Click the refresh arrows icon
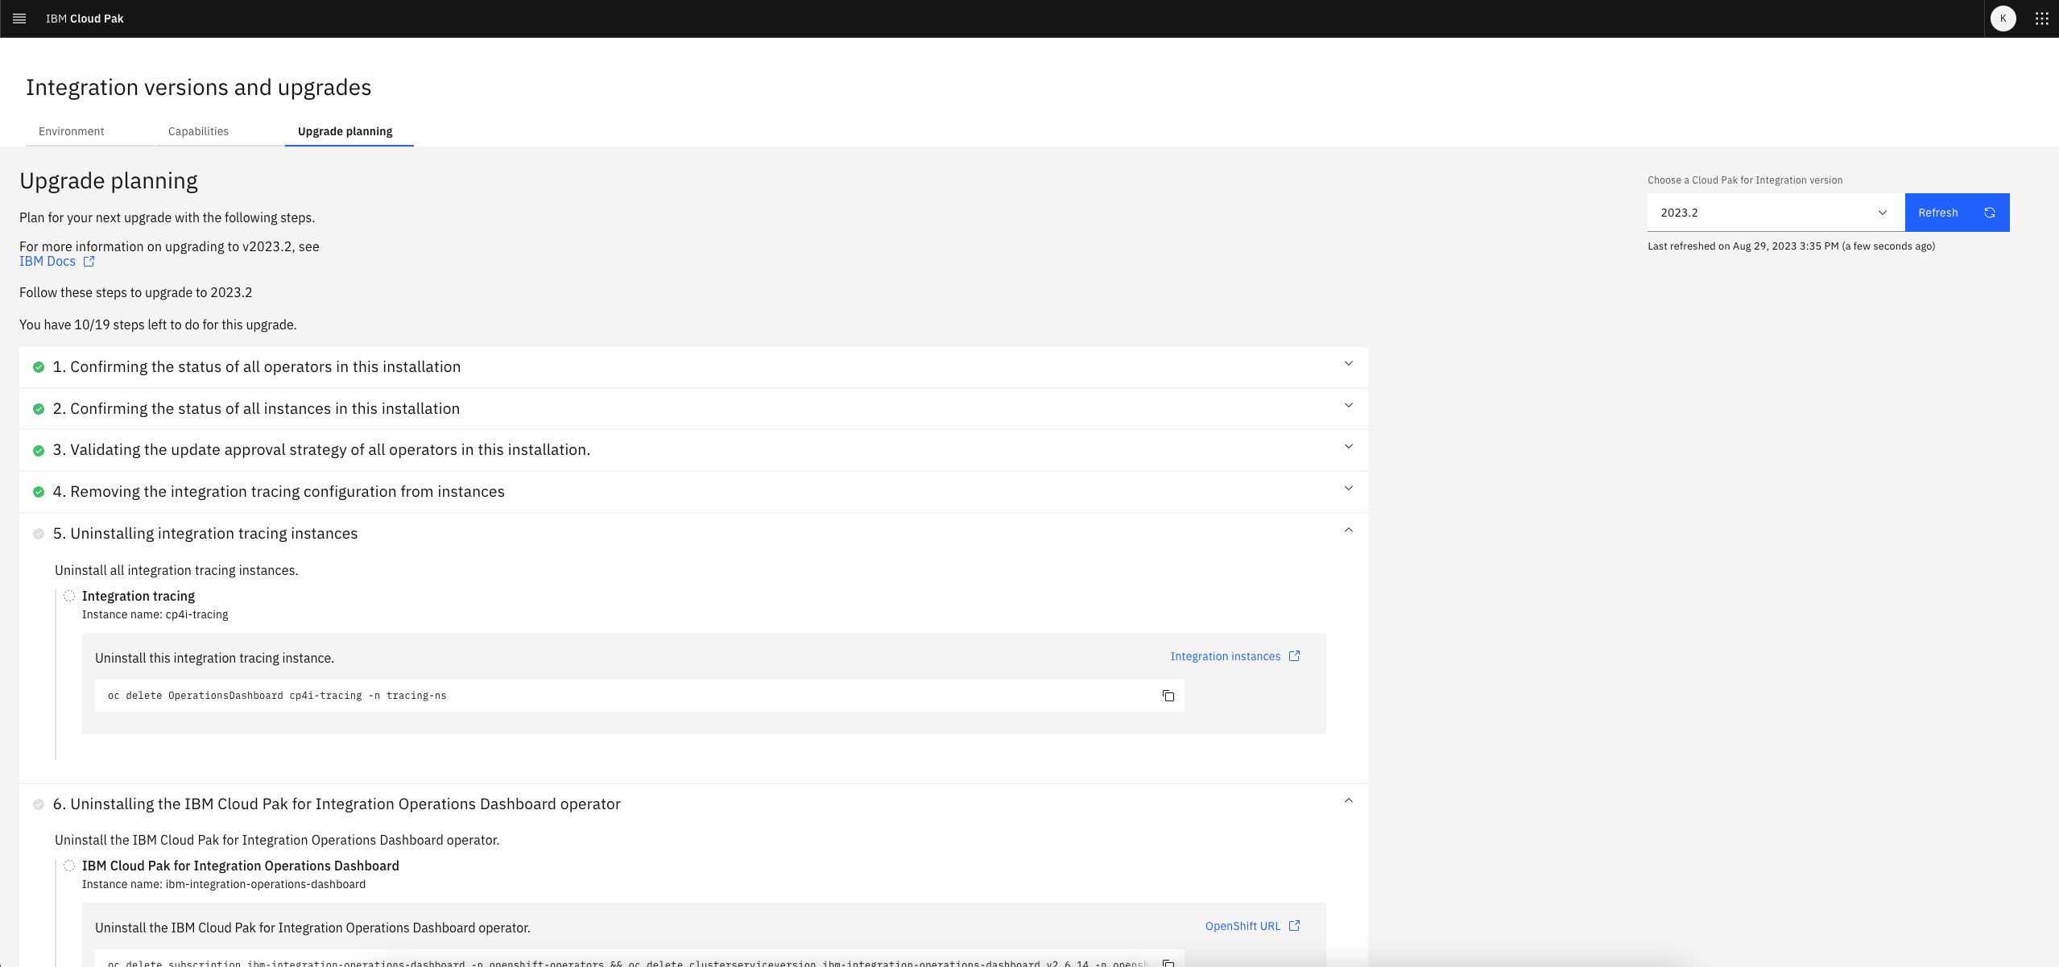 coord(1989,213)
